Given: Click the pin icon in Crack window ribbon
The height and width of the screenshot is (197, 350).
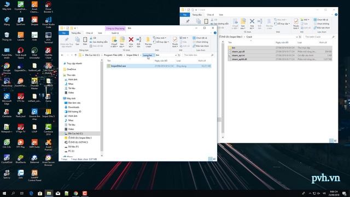Looking at the screenshot, I should click(x=188, y=21).
